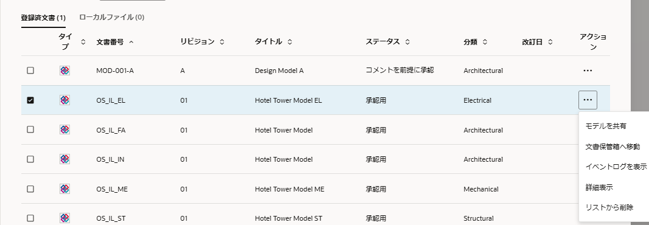Image resolution: width=649 pixels, height=225 pixels.
Task: Click the model type icon for OS_IL_IN
Action: click(x=64, y=159)
